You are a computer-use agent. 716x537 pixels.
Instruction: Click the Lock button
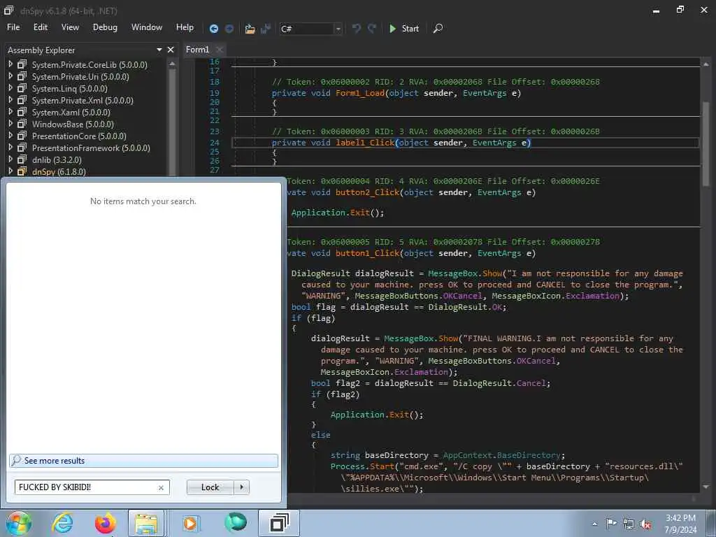click(x=210, y=487)
